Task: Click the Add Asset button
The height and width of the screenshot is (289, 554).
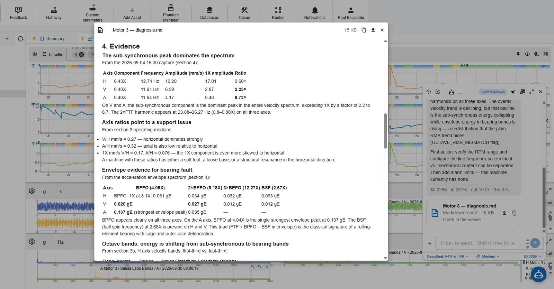Action: click(x=132, y=13)
